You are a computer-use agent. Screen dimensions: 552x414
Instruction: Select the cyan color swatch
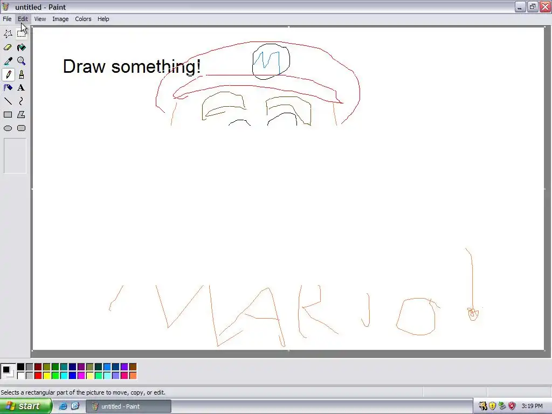(x=64, y=376)
